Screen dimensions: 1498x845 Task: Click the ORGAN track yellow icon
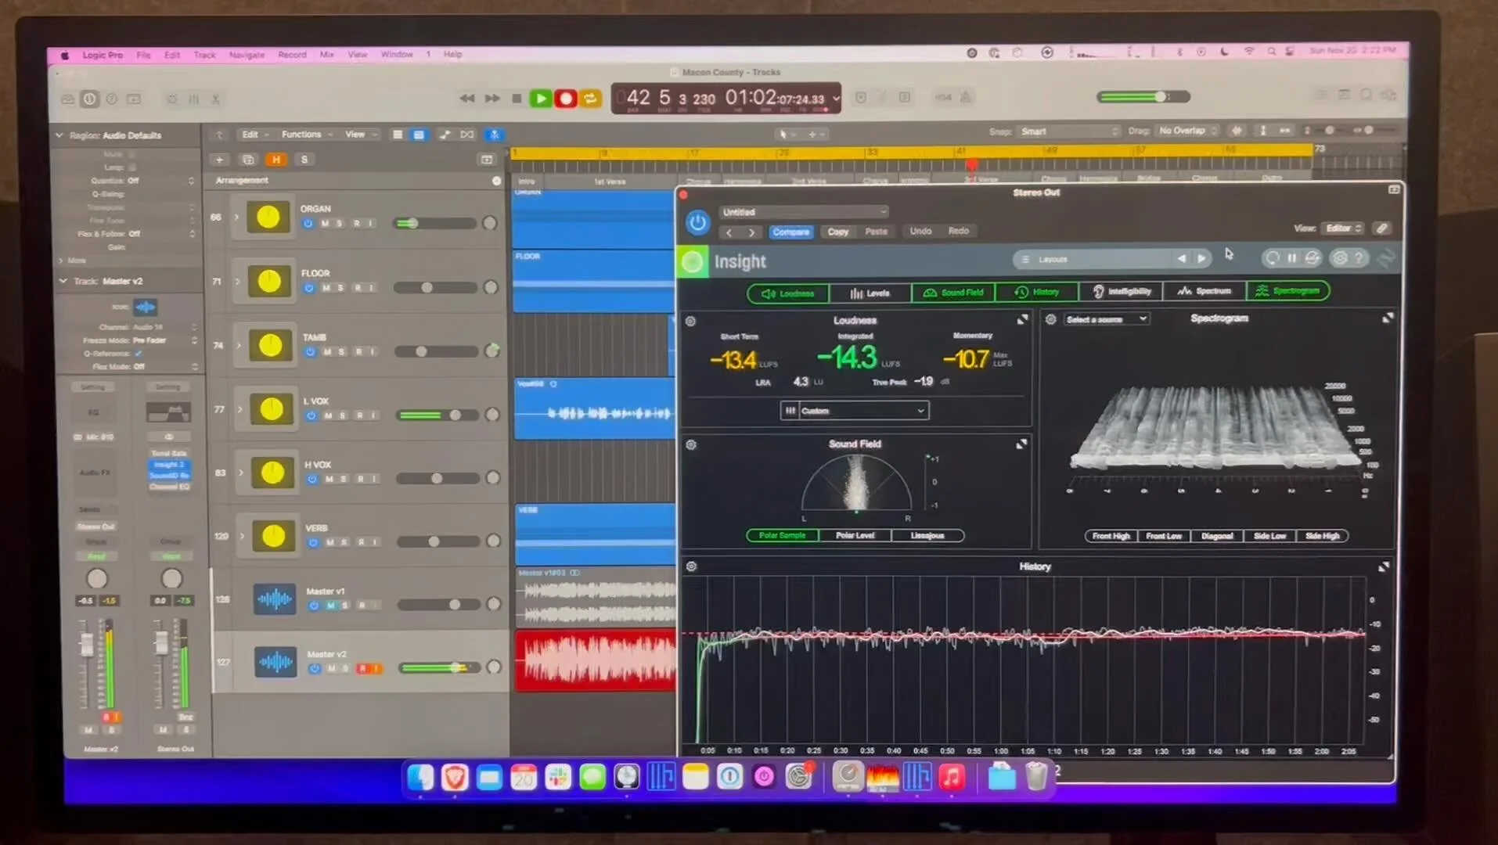coord(268,218)
